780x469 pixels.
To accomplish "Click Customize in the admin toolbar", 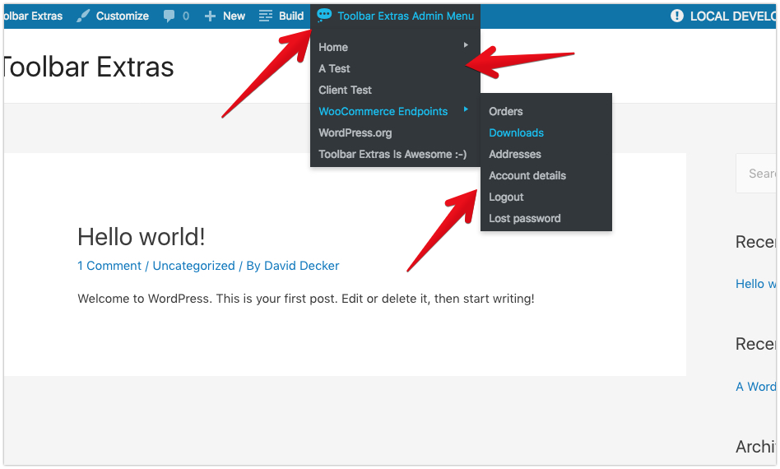I will [123, 16].
